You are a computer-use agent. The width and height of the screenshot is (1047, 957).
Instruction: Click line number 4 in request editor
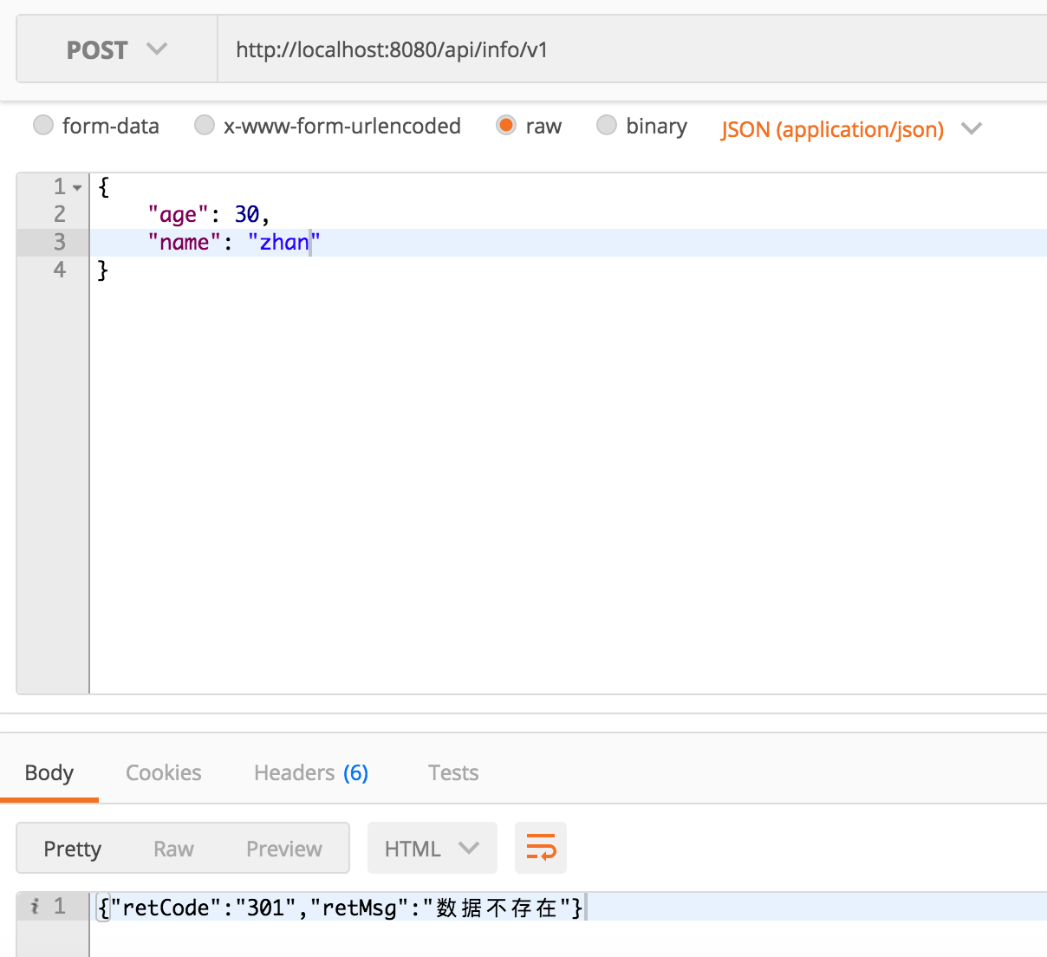click(x=60, y=270)
